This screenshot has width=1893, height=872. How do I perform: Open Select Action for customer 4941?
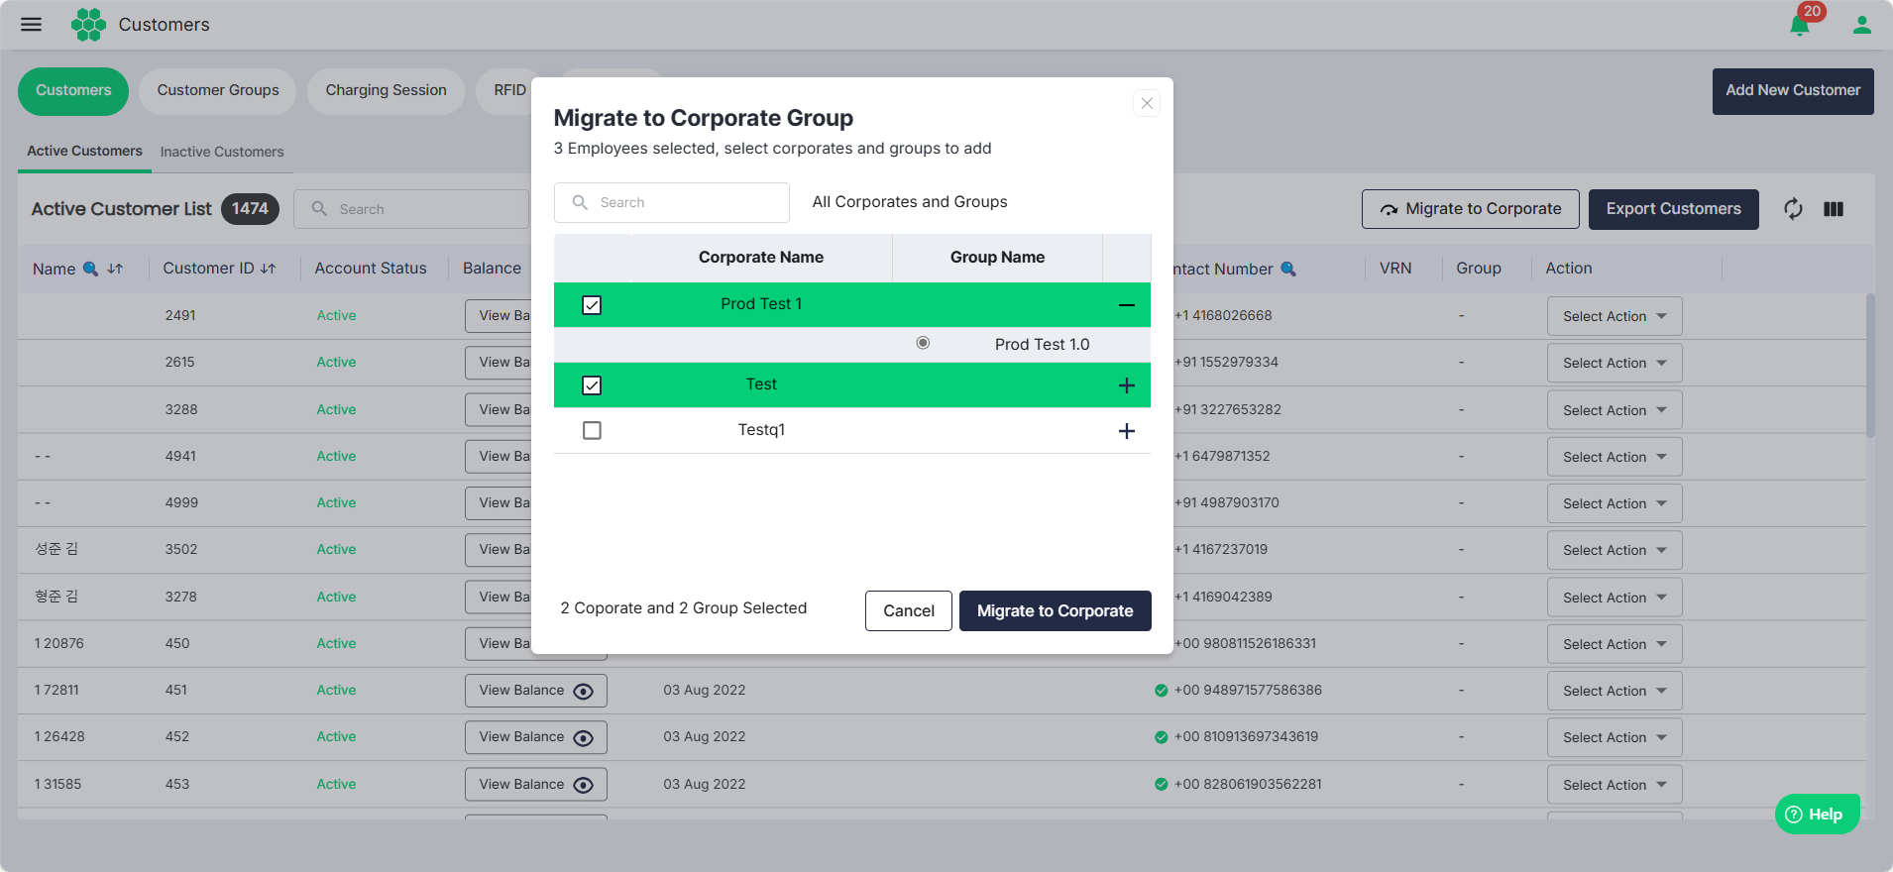point(1615,457)
